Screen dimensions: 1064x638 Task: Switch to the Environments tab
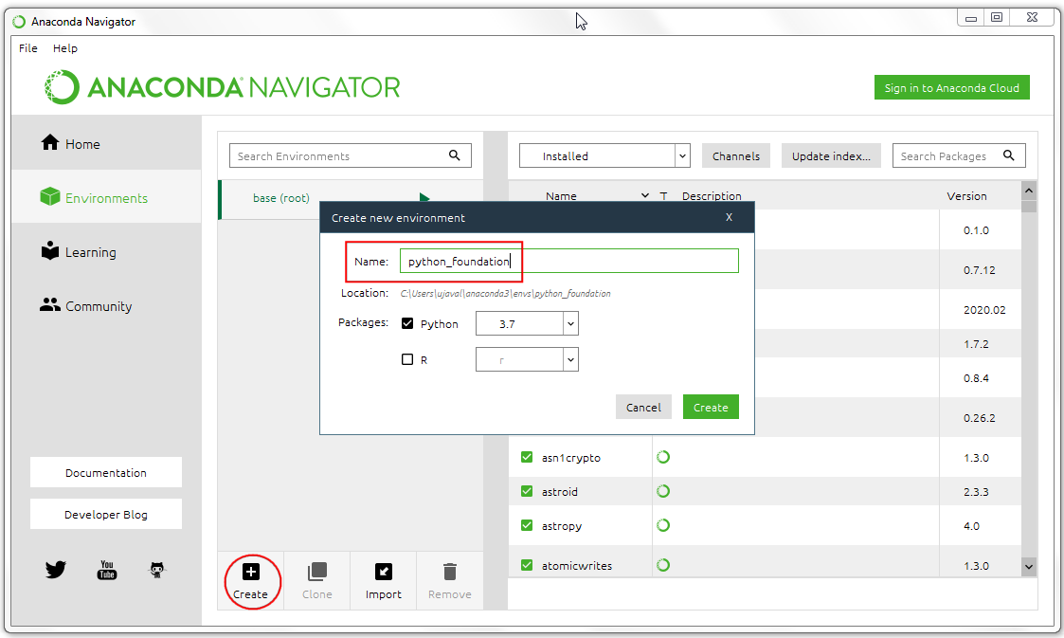[106, 197]
